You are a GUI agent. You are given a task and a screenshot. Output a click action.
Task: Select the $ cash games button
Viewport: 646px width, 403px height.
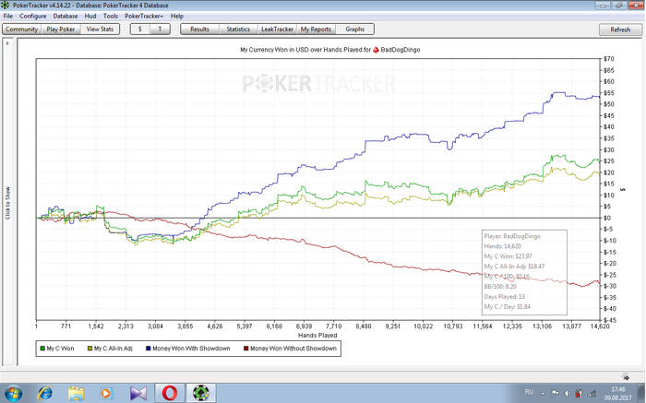[x=140, y=30]
